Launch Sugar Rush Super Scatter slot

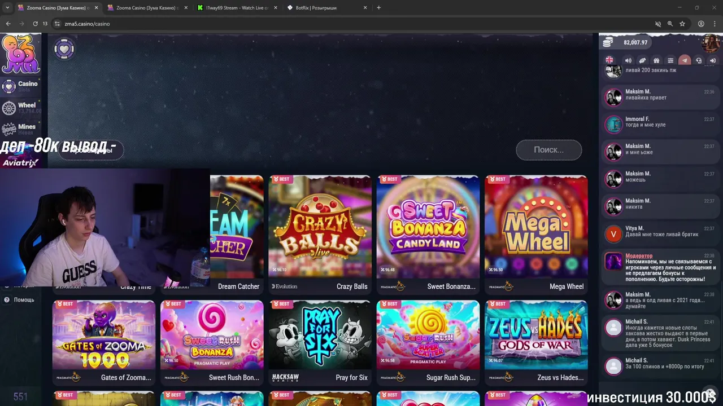(428, 335)
